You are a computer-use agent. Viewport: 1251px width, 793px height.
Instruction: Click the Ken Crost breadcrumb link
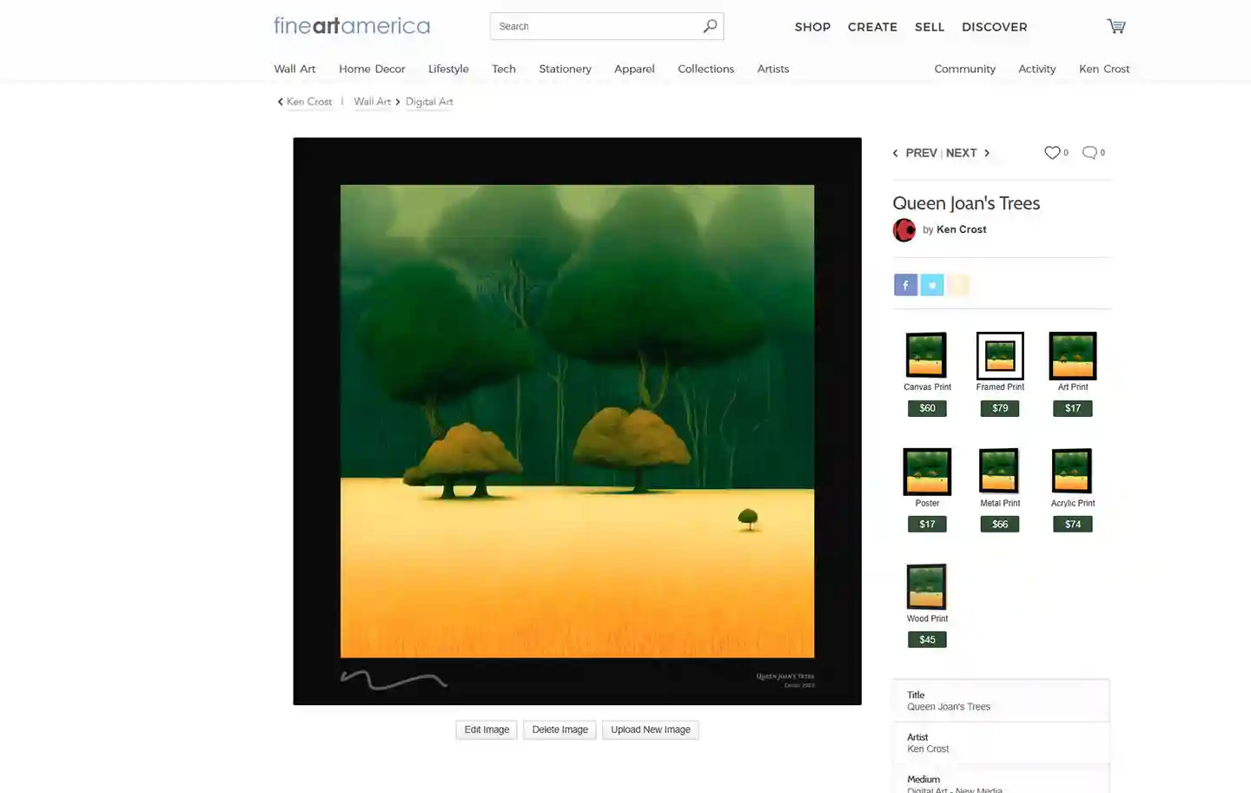309,102
